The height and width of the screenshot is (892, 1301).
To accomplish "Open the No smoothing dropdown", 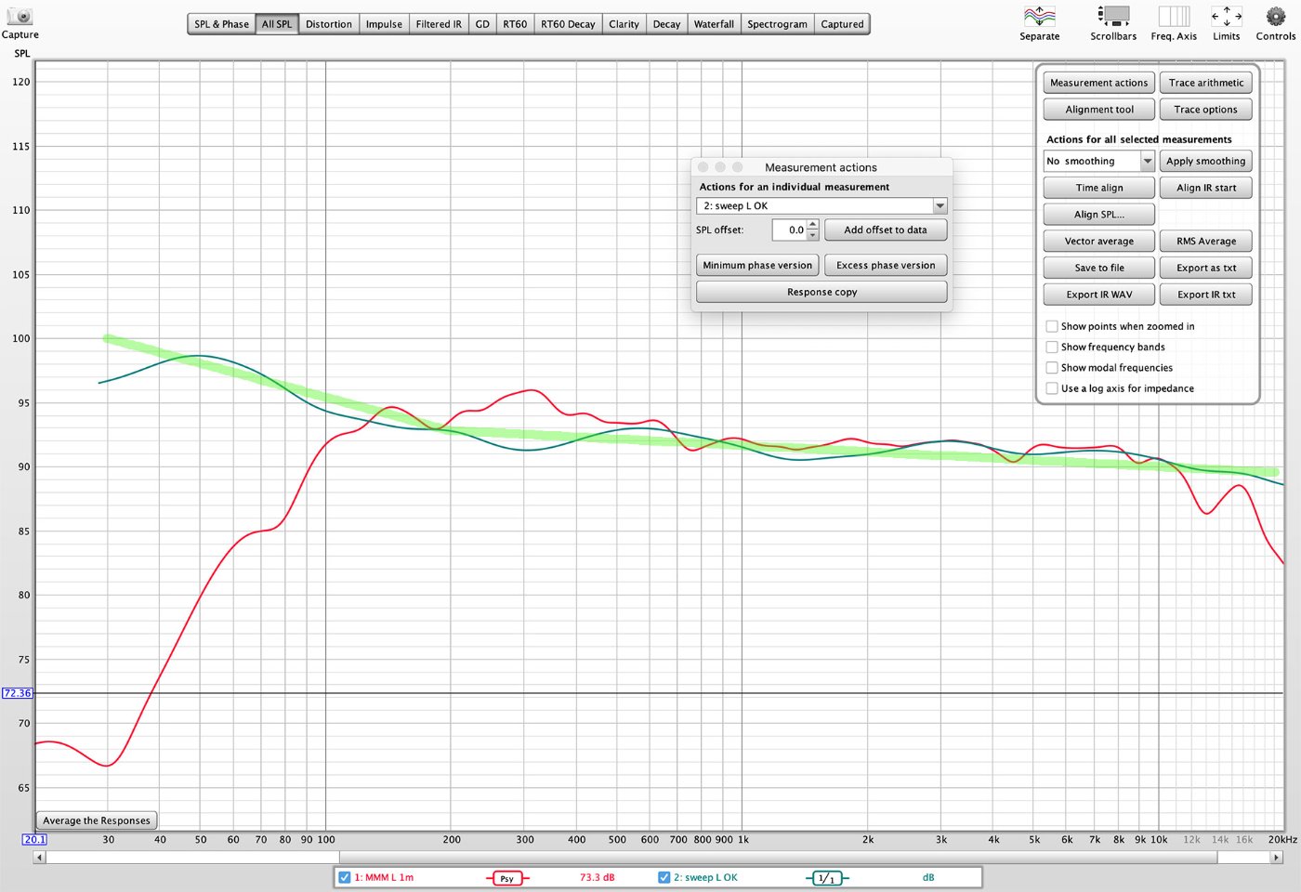I will coord(1098,162).
